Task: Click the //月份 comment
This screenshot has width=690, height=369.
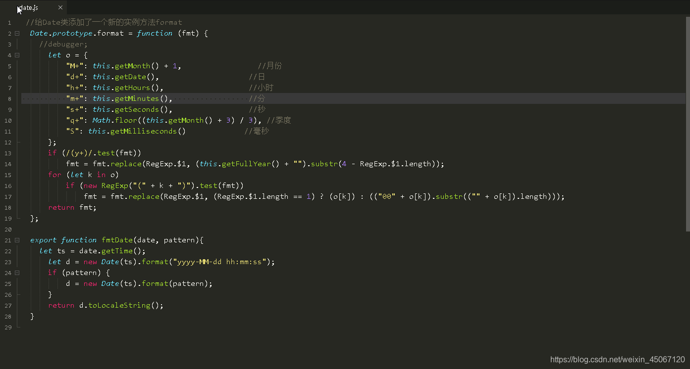Action: click(x=269, y=66)
